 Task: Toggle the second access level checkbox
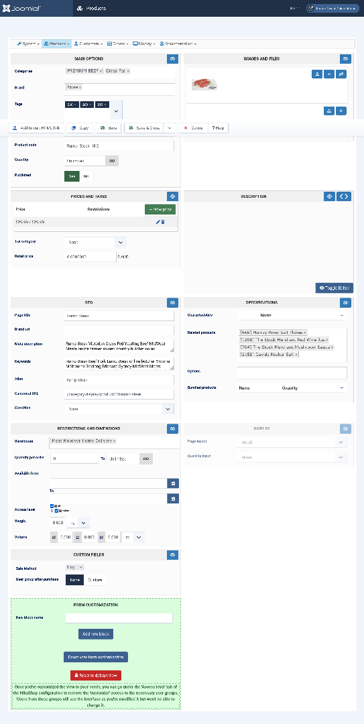tap(56, 511)
